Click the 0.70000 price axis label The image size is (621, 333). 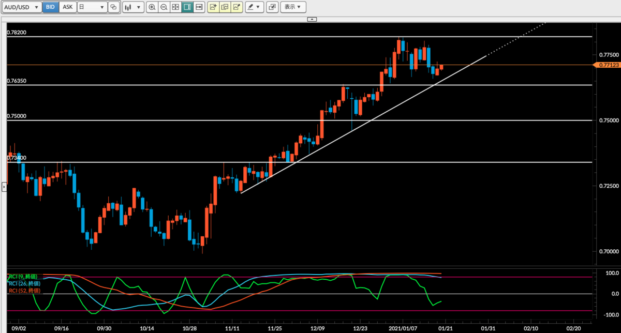tap(609, 251)
